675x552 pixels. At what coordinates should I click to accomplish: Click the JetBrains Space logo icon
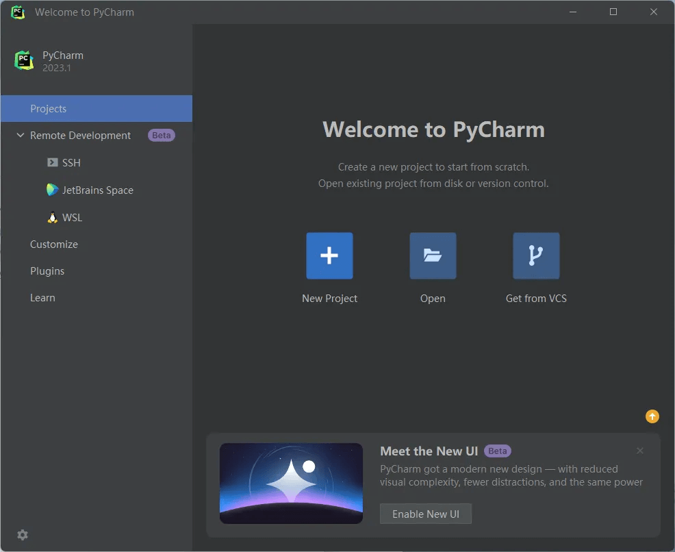coord(53,190)
